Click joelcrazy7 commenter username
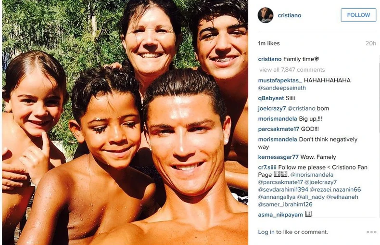The width and height of the screenshot is (380, 245). pyautogui.click(x=272, y=108)
